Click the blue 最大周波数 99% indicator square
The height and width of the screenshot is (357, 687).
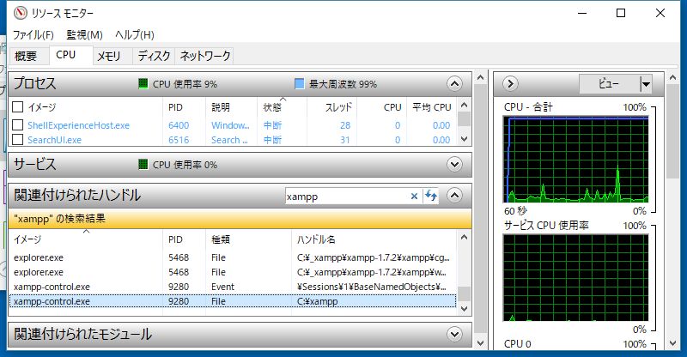[x=299, y=83]
